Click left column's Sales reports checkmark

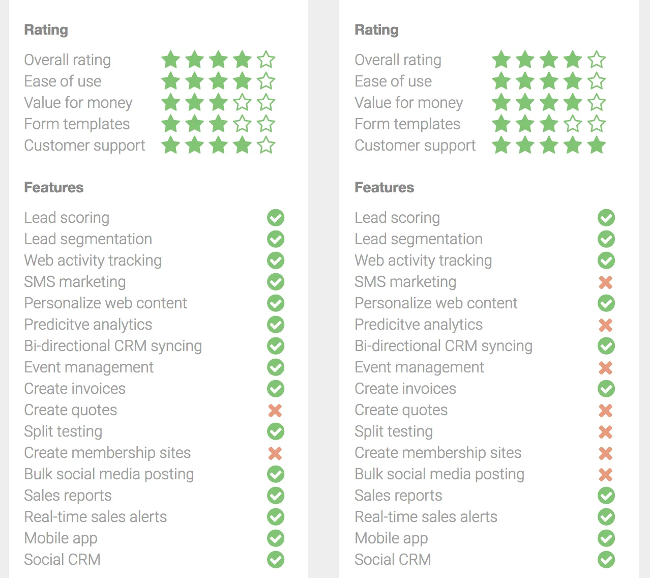pyautogui.click(x=276, y=496)
